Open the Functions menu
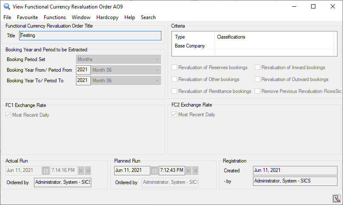 [55, 17]
